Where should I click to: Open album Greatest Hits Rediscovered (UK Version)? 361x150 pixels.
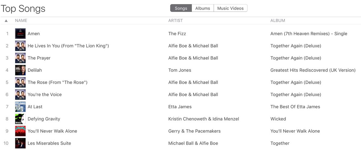[313, 70]
